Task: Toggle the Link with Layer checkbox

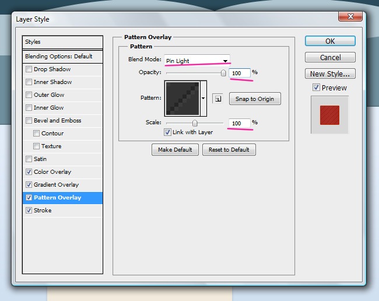Action: (x=168, y=132)
